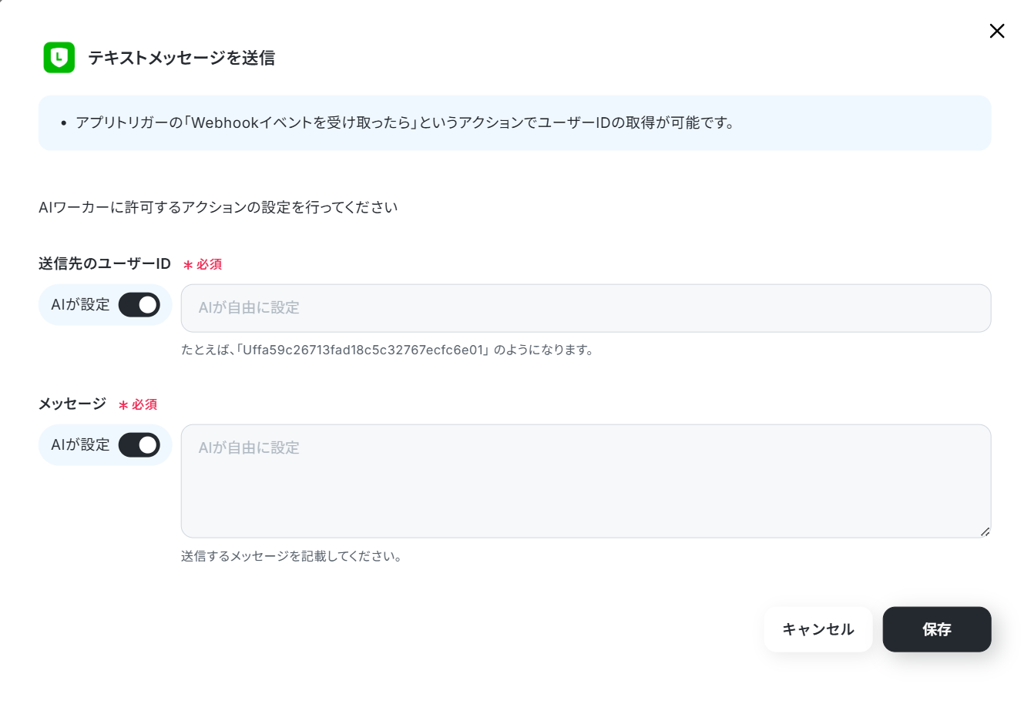Focus the メッセージ text area
This screenshot has height=724, width=1024.
pos(586,481)
